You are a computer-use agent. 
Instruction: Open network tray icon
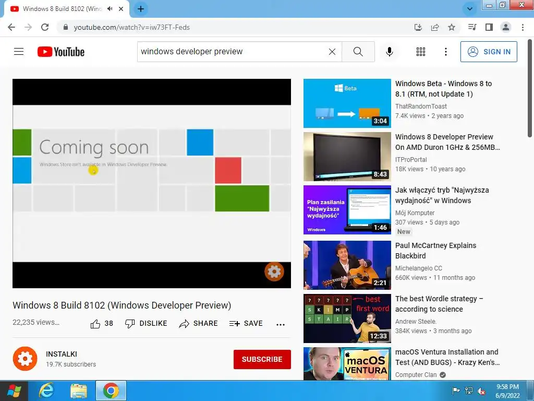coord(469,391)
